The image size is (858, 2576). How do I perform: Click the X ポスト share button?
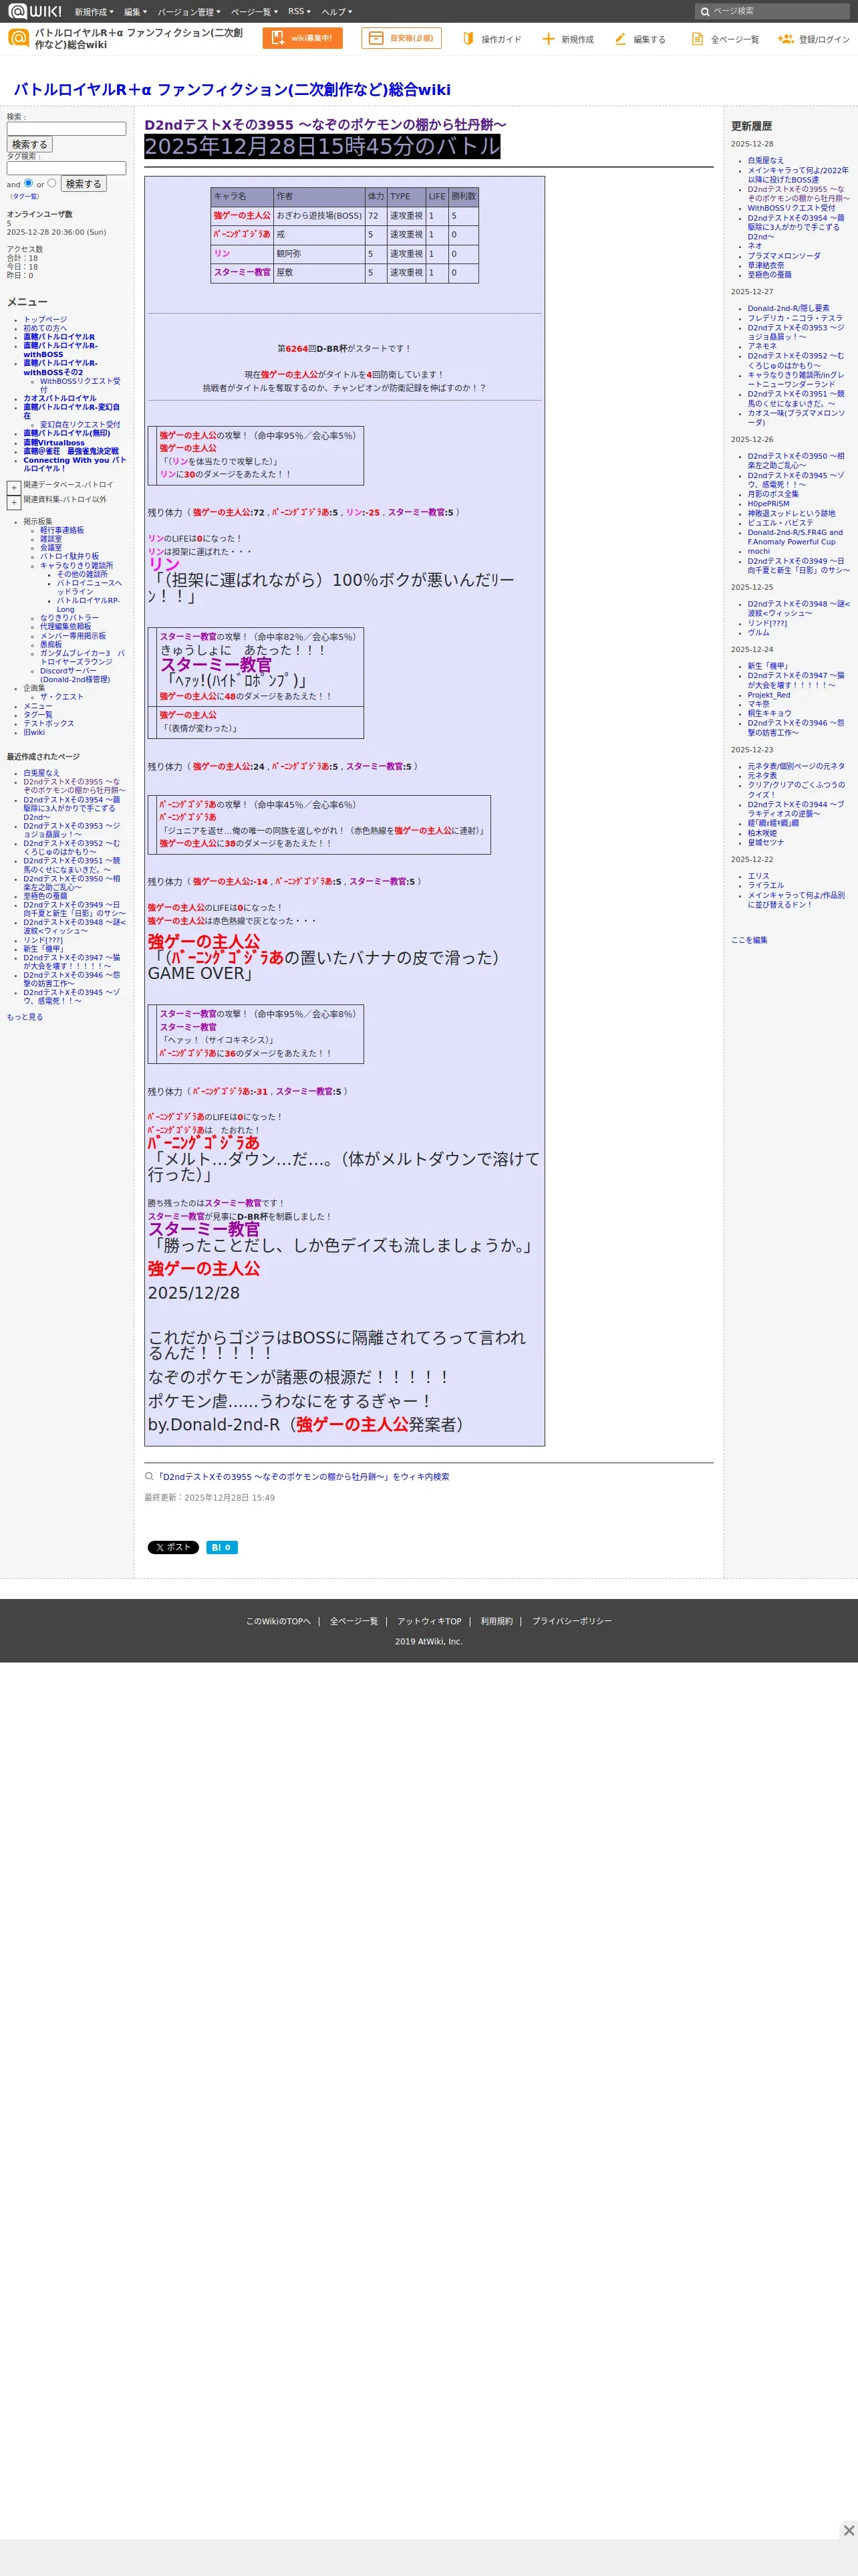(173, 1547)
